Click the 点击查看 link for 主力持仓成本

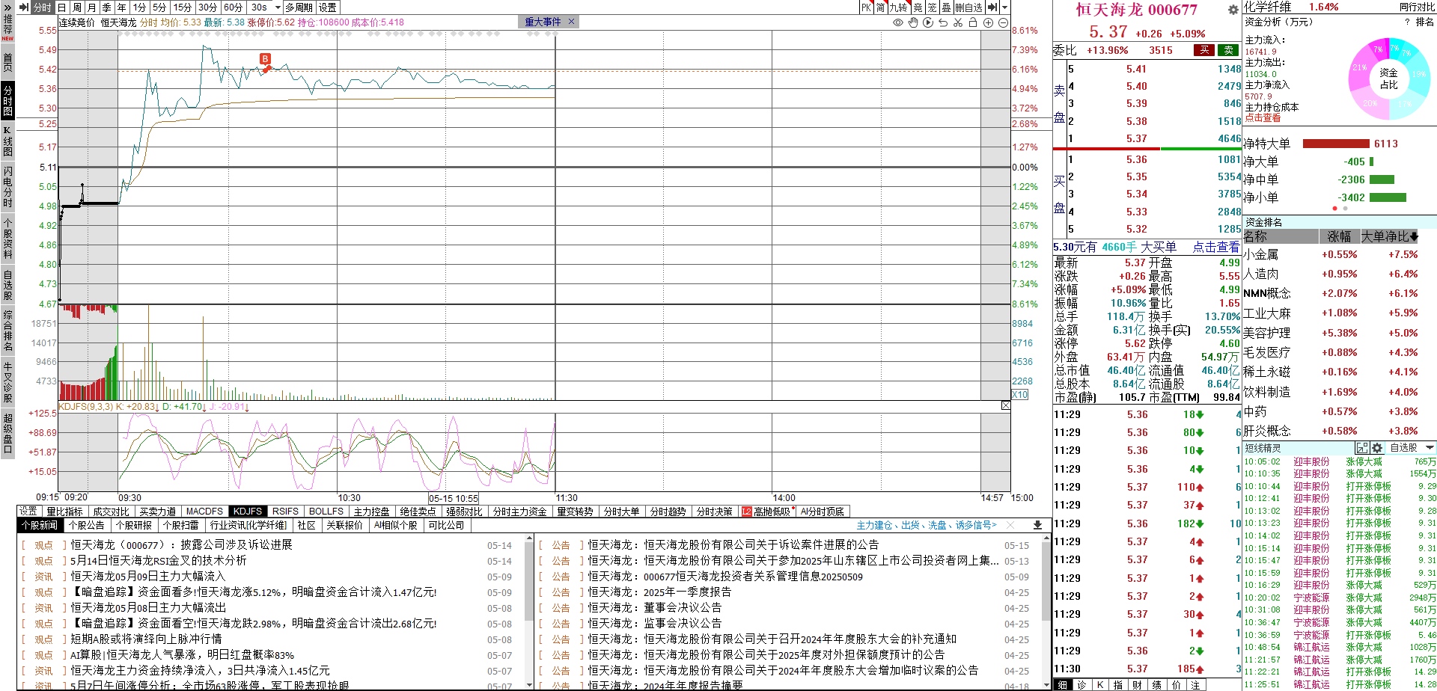pos(1263,118)
